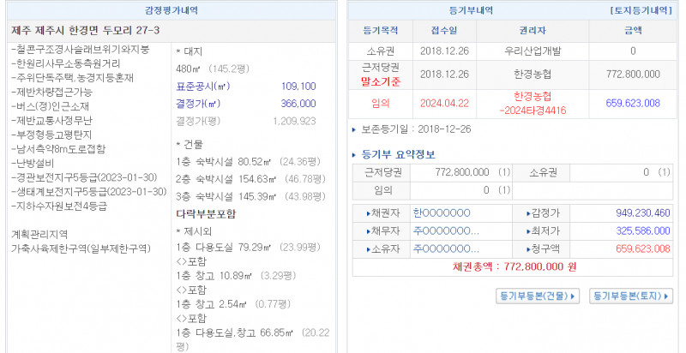Click the 표준공시(㎡) label

pyautogui.click(x=202, y=87)
